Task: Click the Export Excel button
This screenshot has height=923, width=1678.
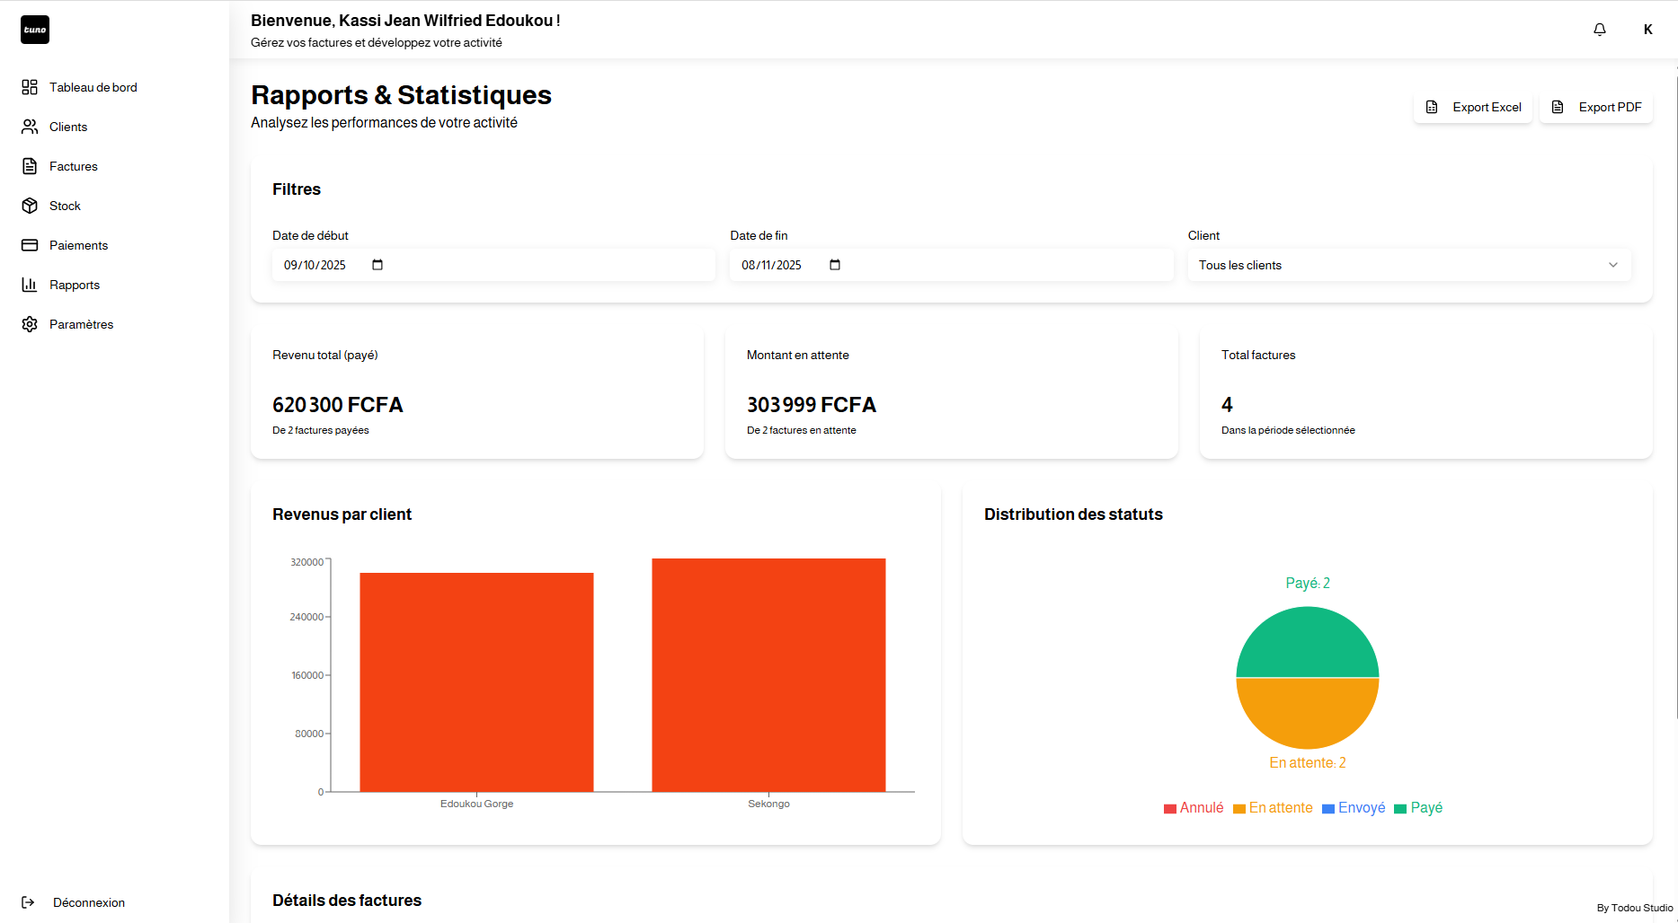Action: [x=1473, y=107]
